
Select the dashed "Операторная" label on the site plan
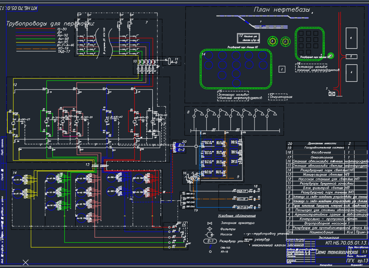tap(281, 97)
